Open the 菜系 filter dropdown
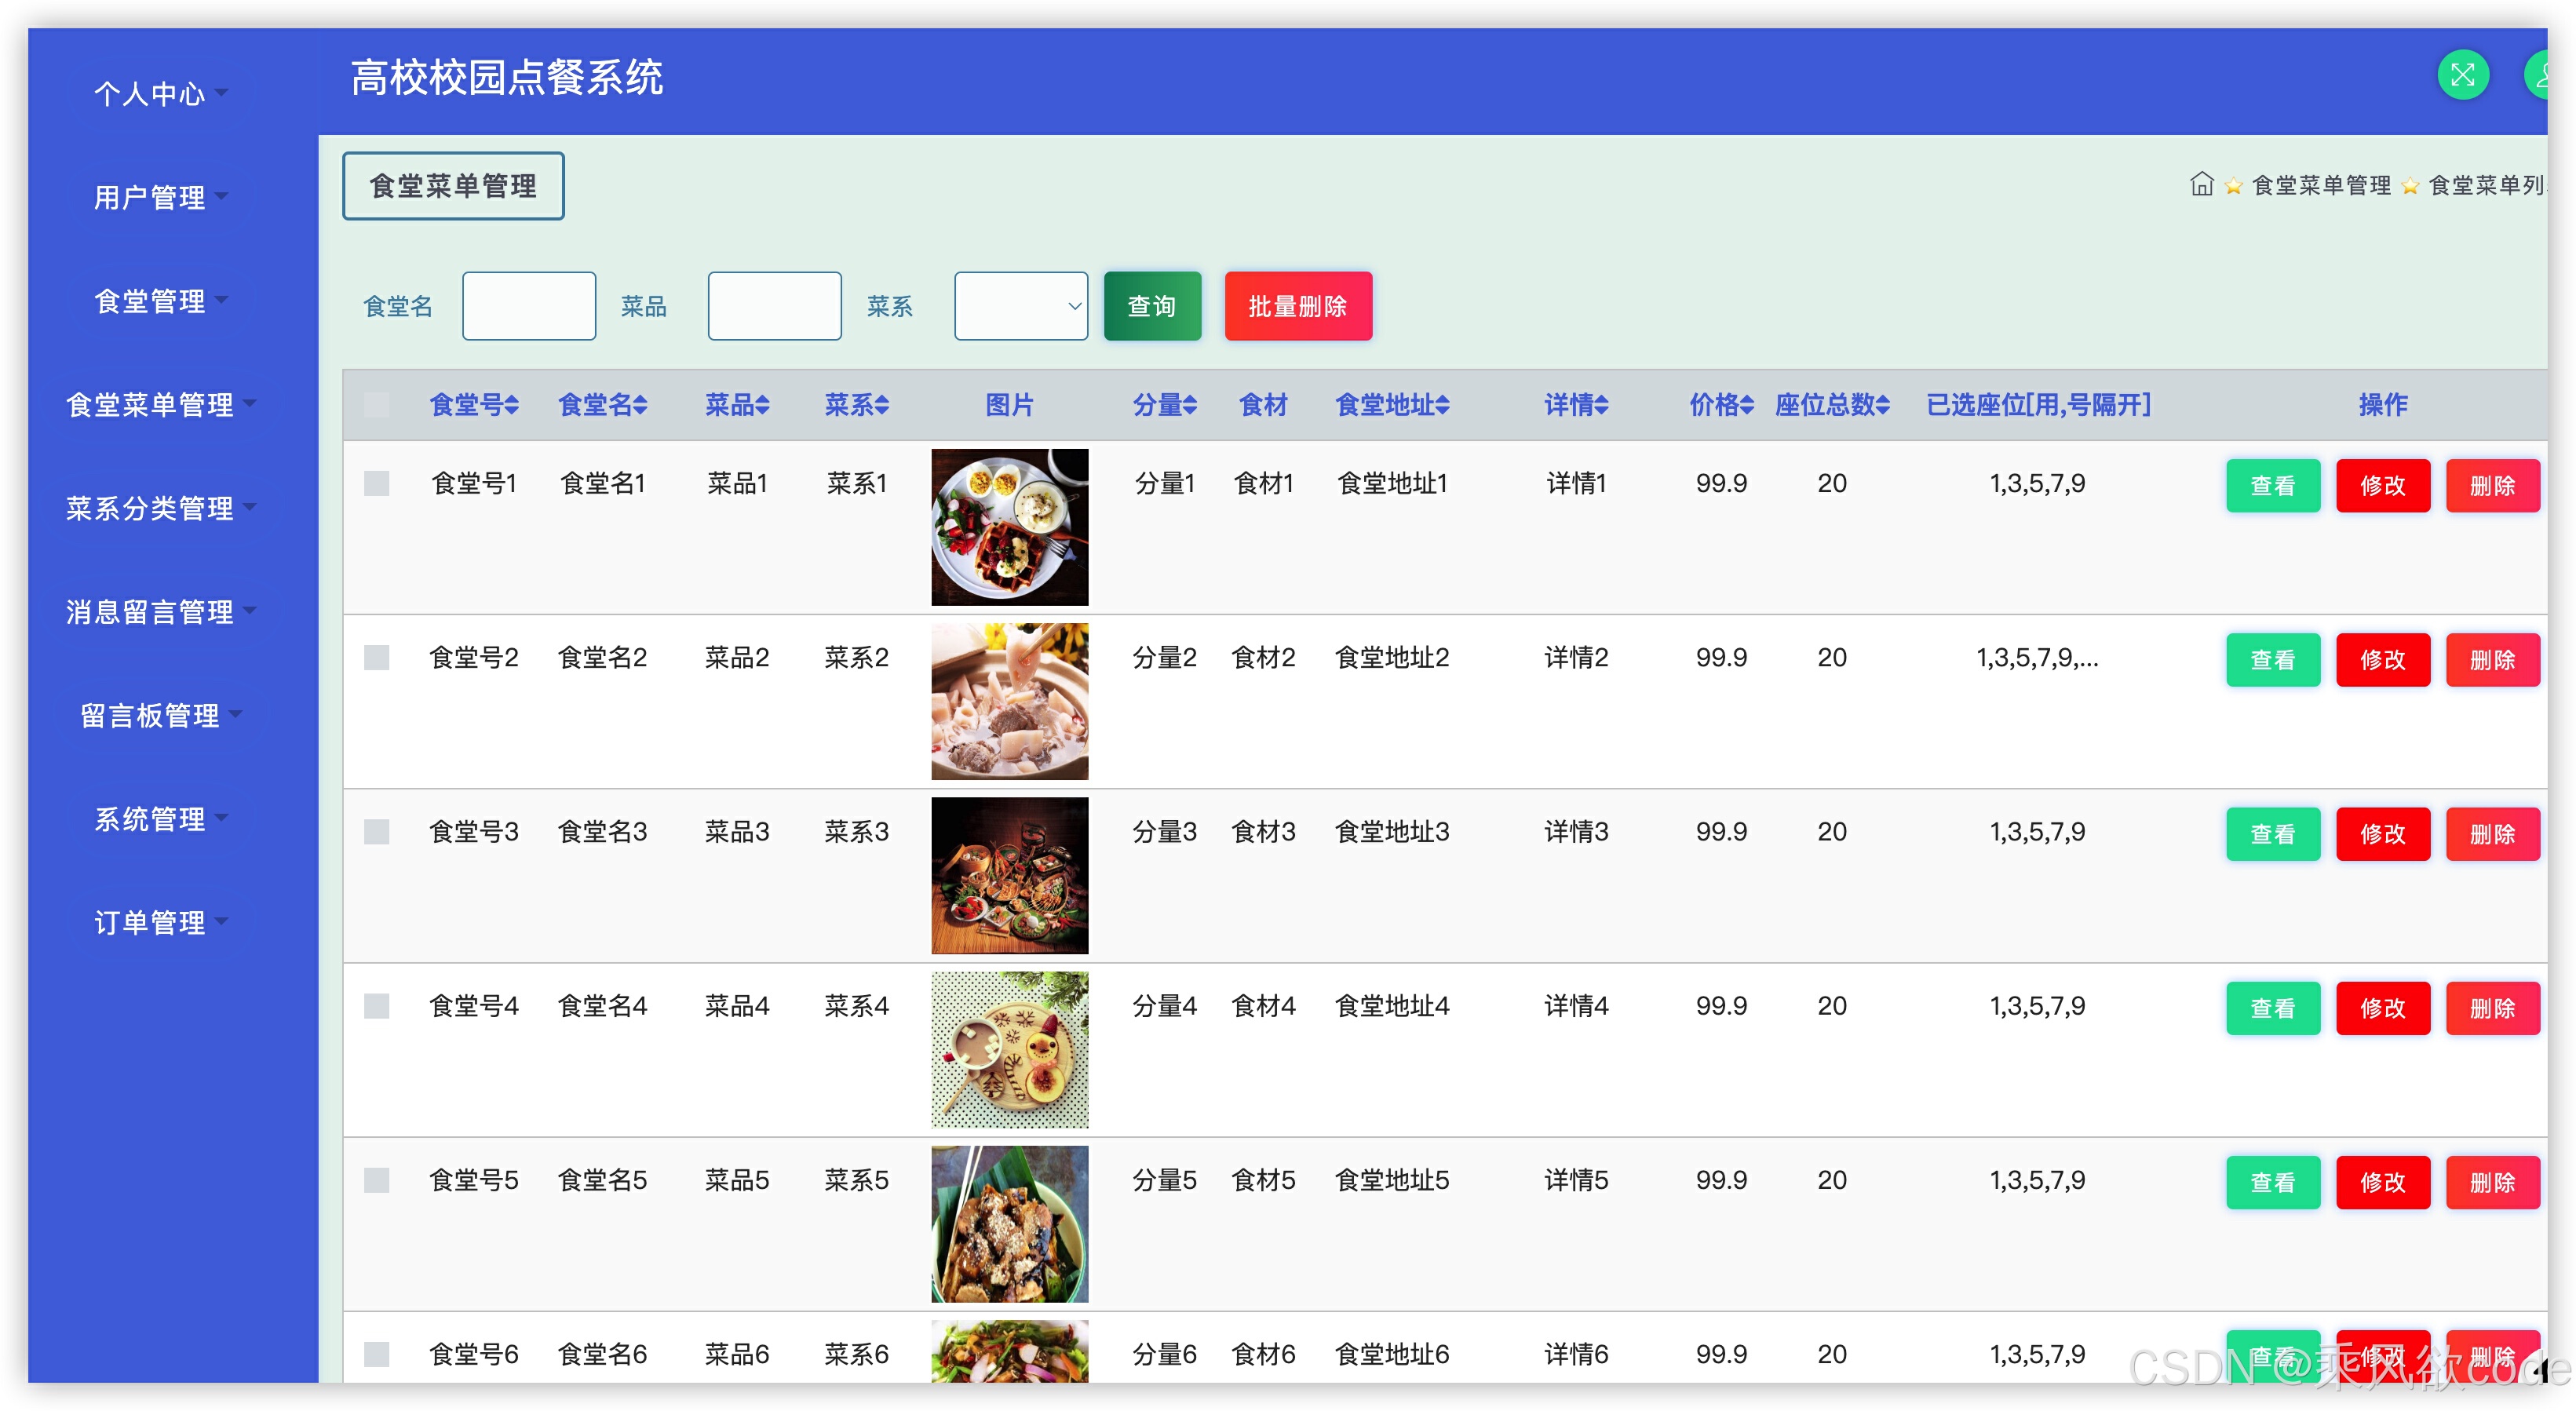Image resolution: width=2576 pixels, height=1411 pixels. 1020,306
